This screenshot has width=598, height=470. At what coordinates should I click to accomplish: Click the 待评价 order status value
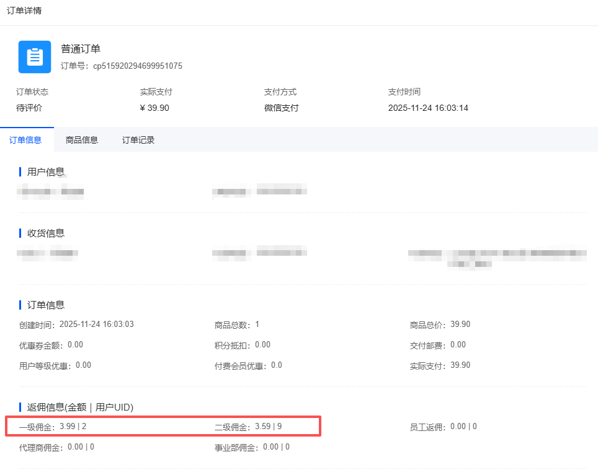[29, 108]
